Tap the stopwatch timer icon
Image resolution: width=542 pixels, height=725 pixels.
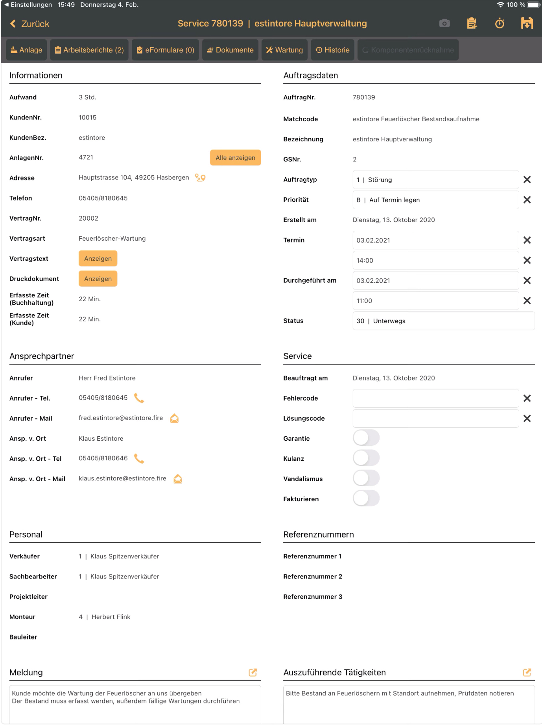coord(500,24)
